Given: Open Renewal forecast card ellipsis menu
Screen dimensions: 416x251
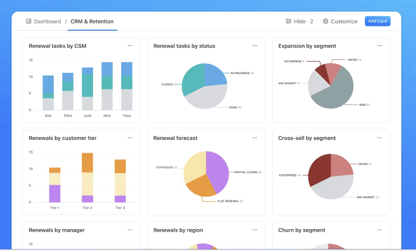Looking at the screenshot, I should coord(255,138).
